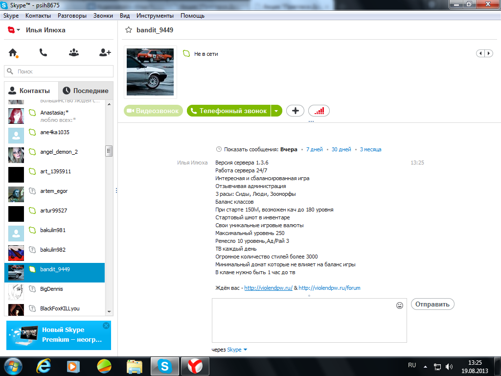Open Windows Media Player taskbar icon
This screenshot has width=501, height=376.
pos(73,366)
